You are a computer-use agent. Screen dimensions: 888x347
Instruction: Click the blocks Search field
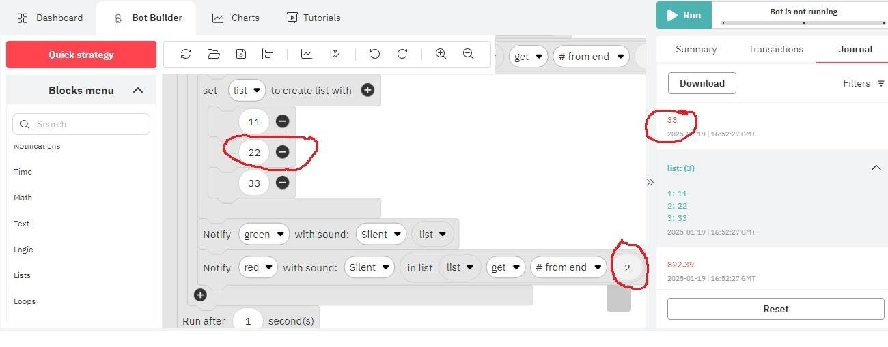click(x=82, y=124)
